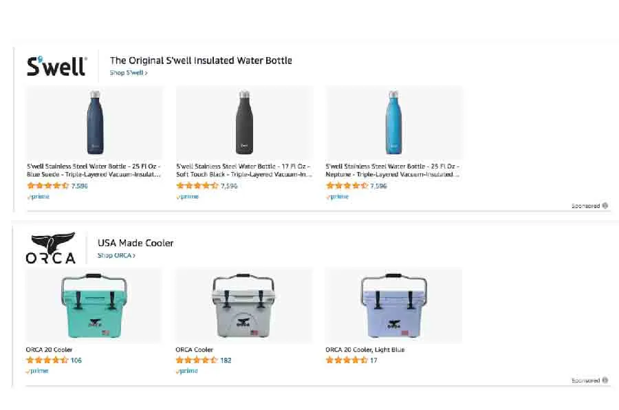Open the Blue Suede 25 Fl Oz bottle title

click(x=93, y=170)
